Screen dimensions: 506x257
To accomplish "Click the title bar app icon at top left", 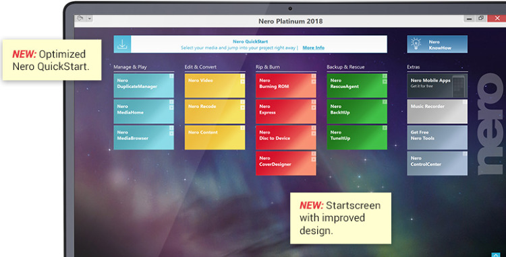I will [81, 18].
